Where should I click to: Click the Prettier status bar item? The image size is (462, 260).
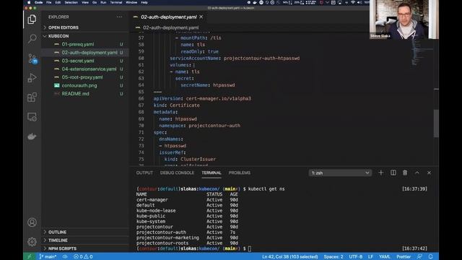[x=404, y=256]
